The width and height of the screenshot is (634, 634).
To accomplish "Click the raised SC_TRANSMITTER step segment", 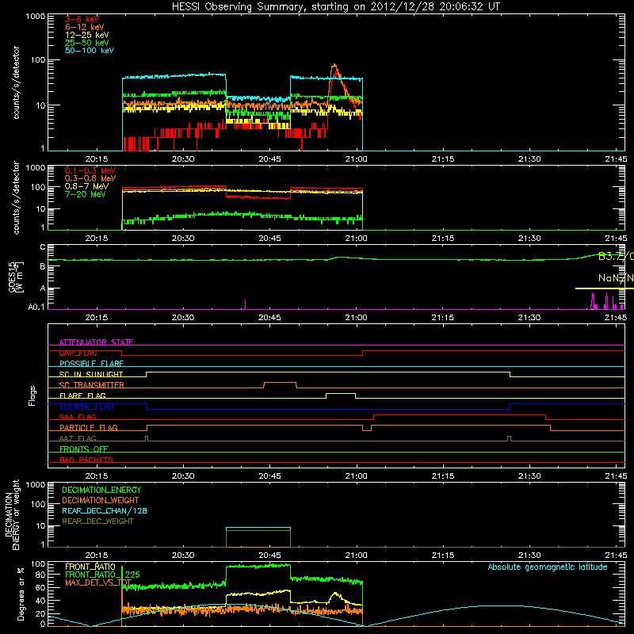I will [281, 383].
